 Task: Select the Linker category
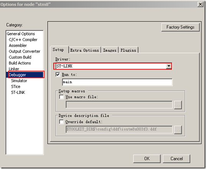click(x=14, y=69)
